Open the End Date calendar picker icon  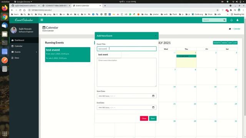[153, 107]
